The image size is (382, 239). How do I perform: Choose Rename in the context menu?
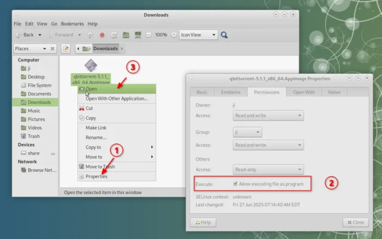117,138
